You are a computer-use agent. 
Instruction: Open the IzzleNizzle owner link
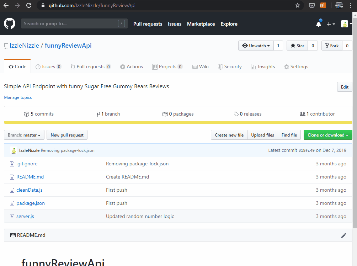point(25,46)
